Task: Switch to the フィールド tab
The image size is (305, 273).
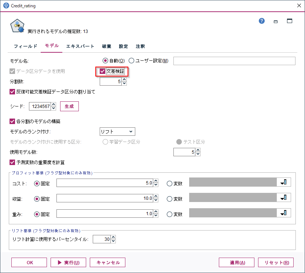Action: (25, 46)
